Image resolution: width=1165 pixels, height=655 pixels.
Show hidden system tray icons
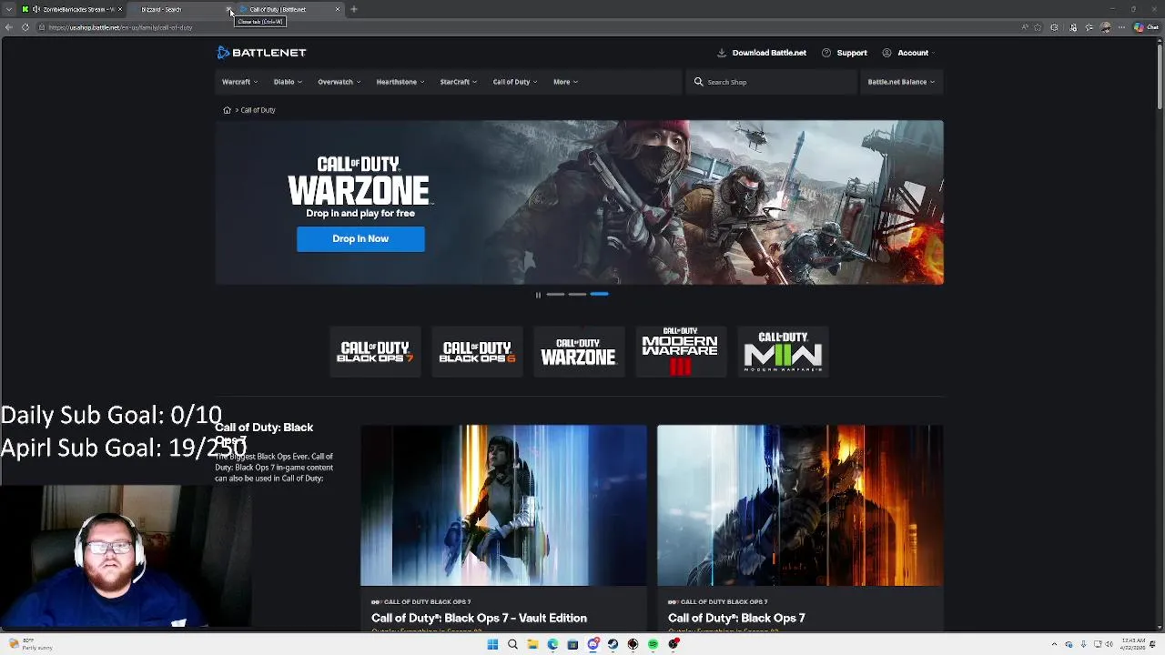[1054, 644]
